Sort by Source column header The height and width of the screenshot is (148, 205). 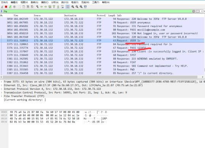click(48, 15)
